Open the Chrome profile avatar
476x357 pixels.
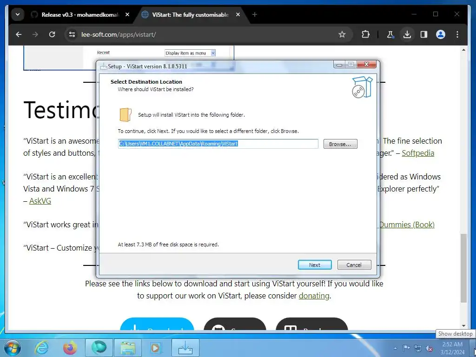(x=441, y=34)
